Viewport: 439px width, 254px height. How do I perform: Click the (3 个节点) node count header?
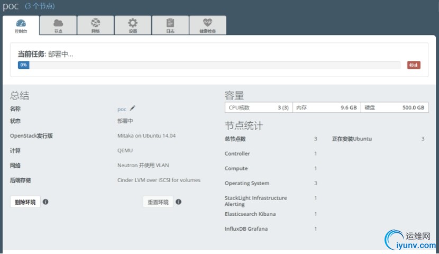tap(40, 6)
